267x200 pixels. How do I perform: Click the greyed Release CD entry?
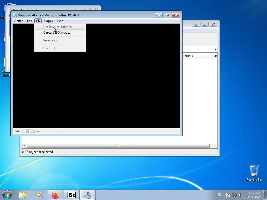point(60,40)
